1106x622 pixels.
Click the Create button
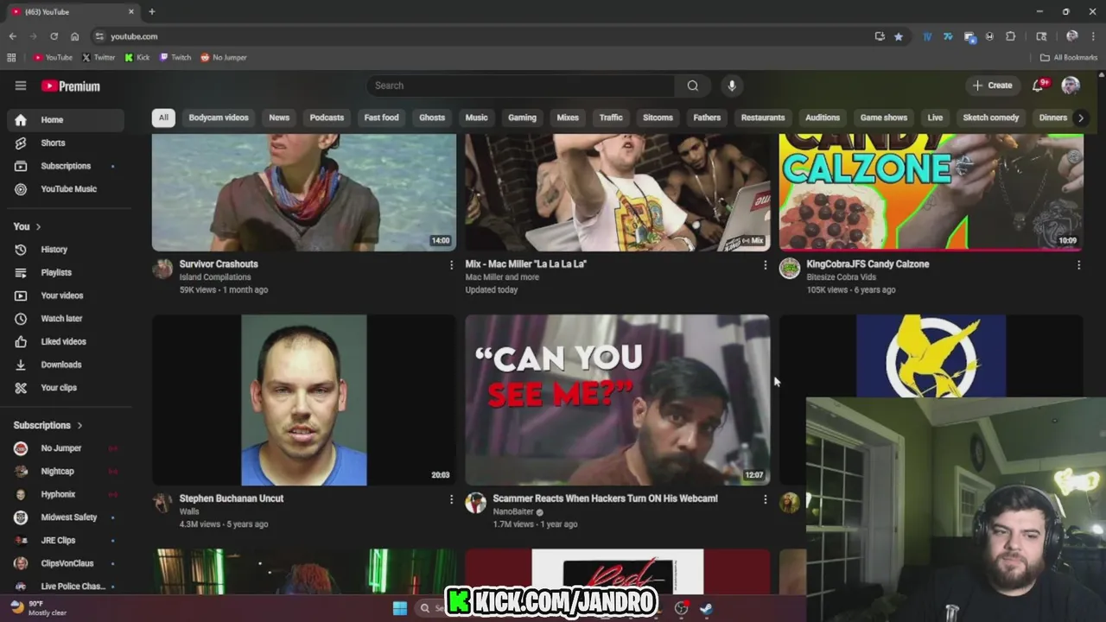pyautogui.click(x=992, y=86)
